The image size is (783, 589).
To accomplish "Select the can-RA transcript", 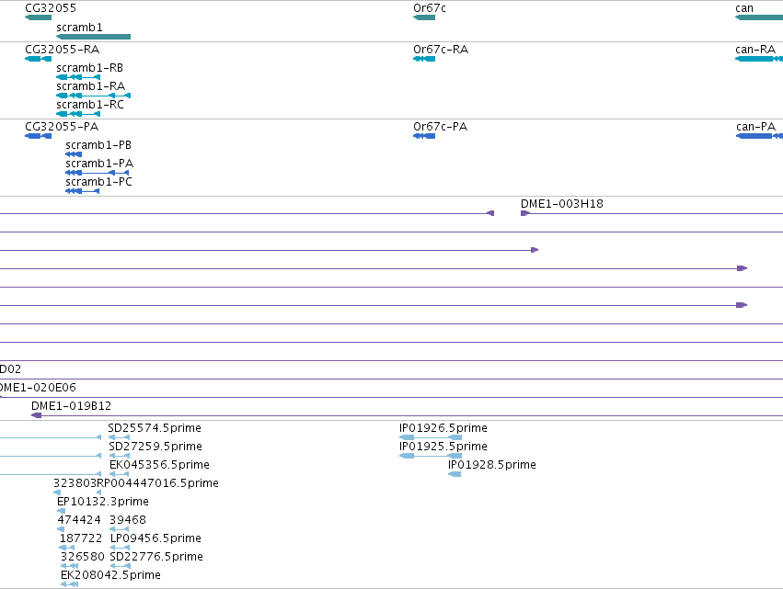I will tap(755, 50).
